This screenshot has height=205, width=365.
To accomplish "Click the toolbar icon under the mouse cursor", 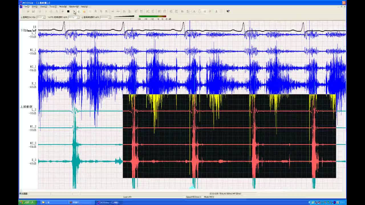I will 74,11.
